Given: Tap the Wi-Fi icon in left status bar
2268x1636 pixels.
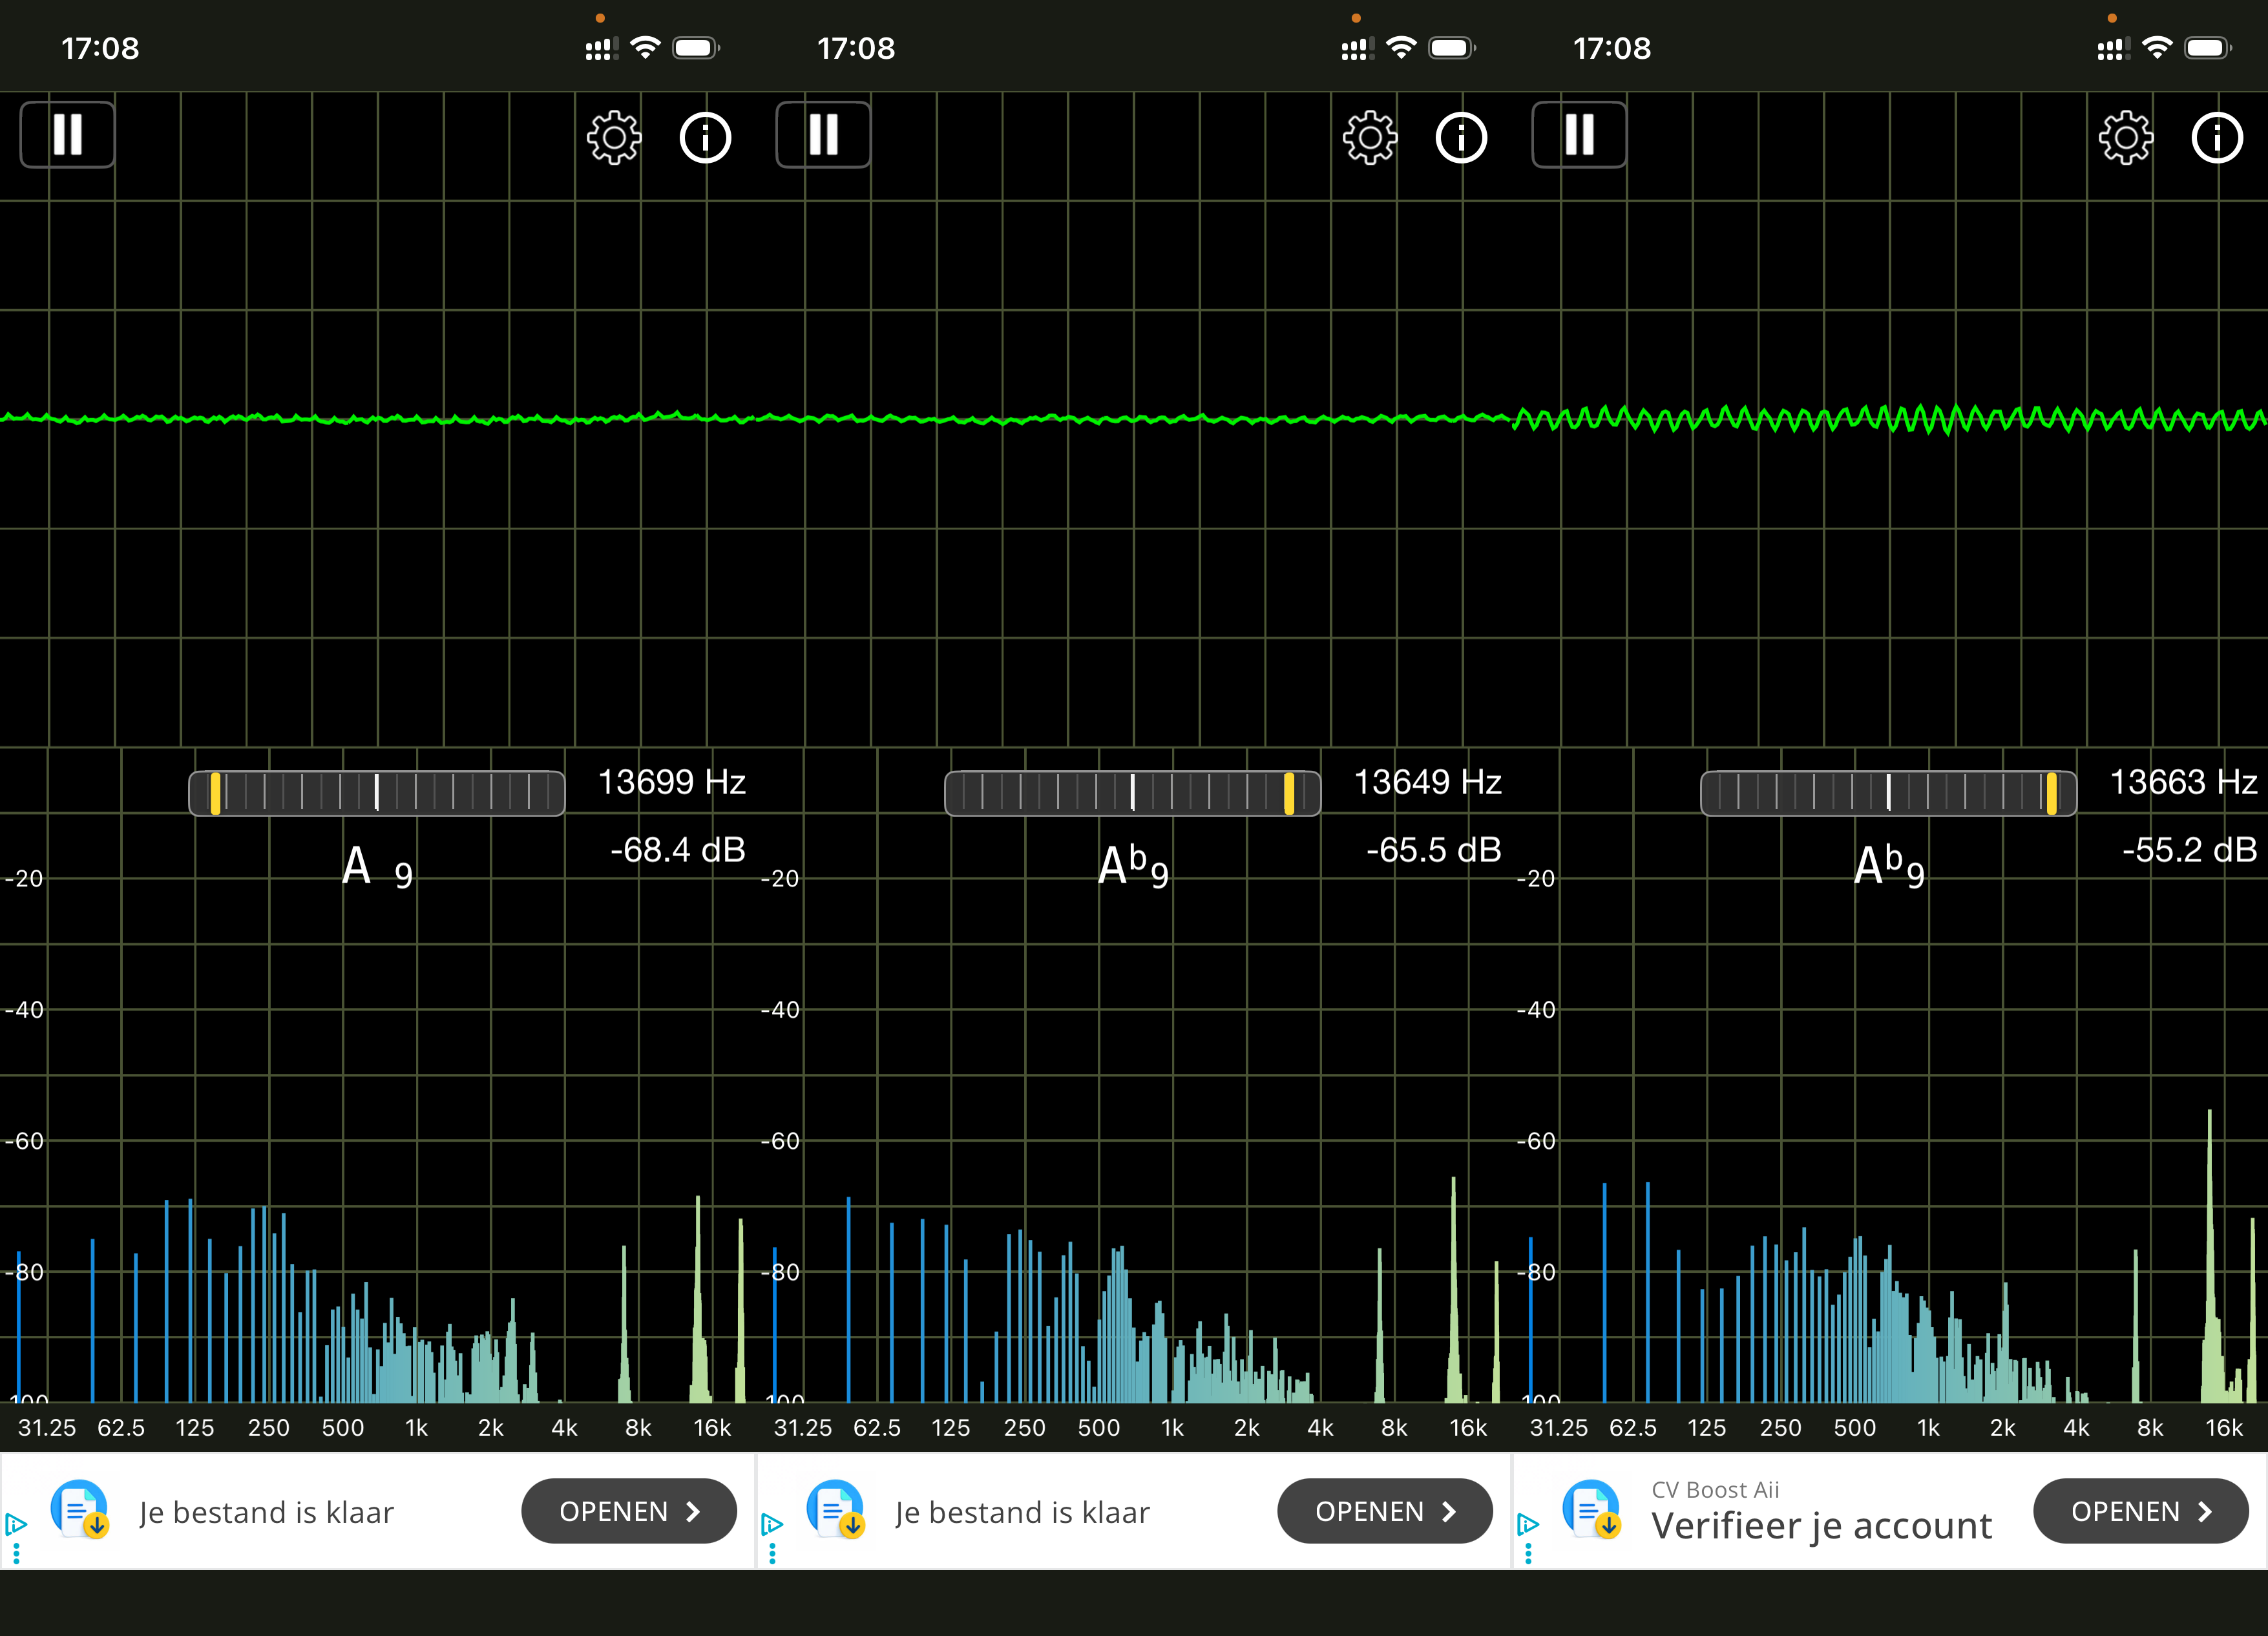Looking at the screenshot, I should tap(646, 47).
